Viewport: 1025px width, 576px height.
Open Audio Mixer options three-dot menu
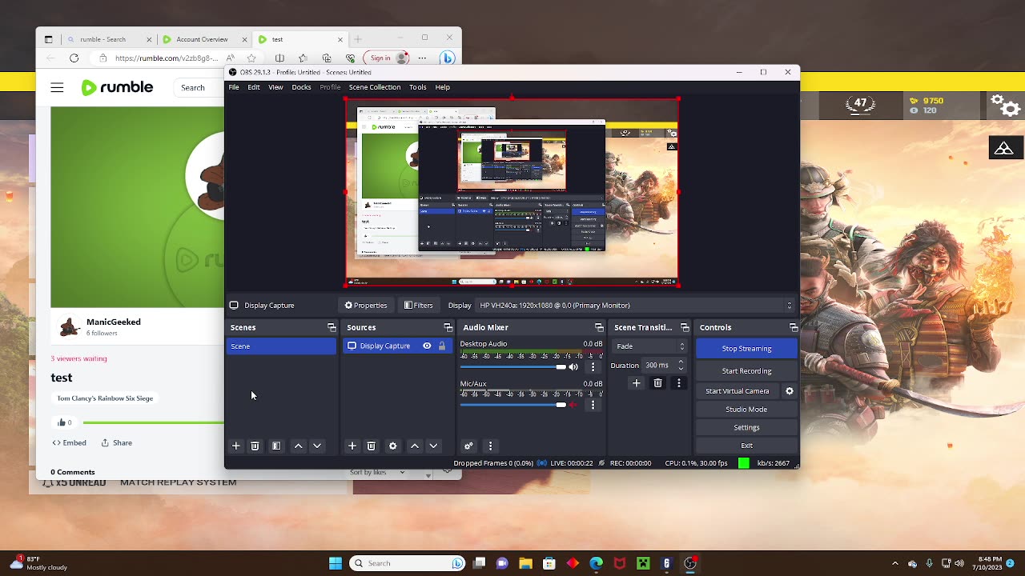tap(490, 446)
